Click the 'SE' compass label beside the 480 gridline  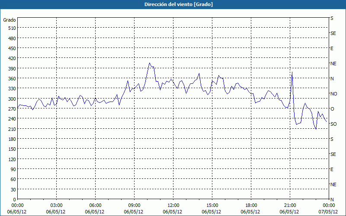(x=333, y=33)
